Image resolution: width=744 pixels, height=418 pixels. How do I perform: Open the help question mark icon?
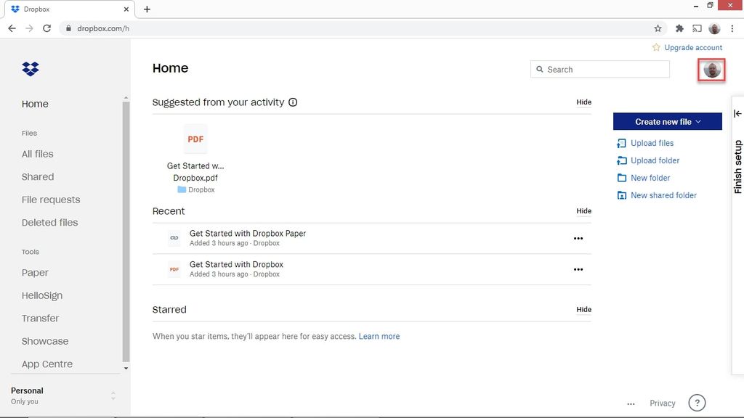click(697, 402)
